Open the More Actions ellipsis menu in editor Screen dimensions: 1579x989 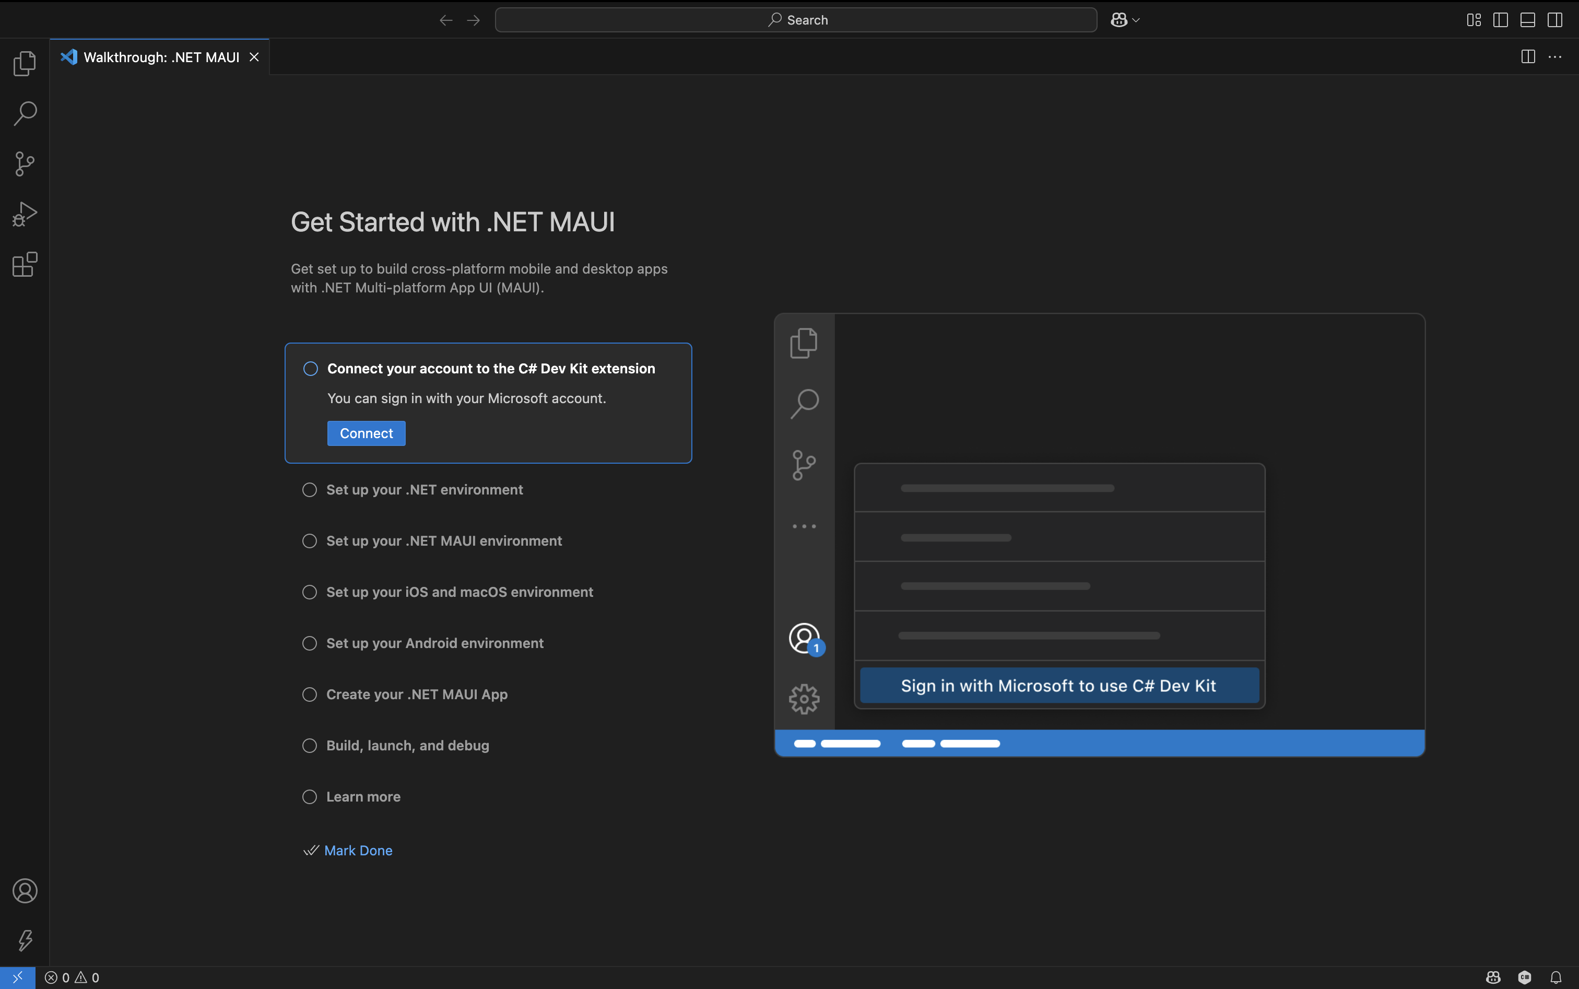1556,57
